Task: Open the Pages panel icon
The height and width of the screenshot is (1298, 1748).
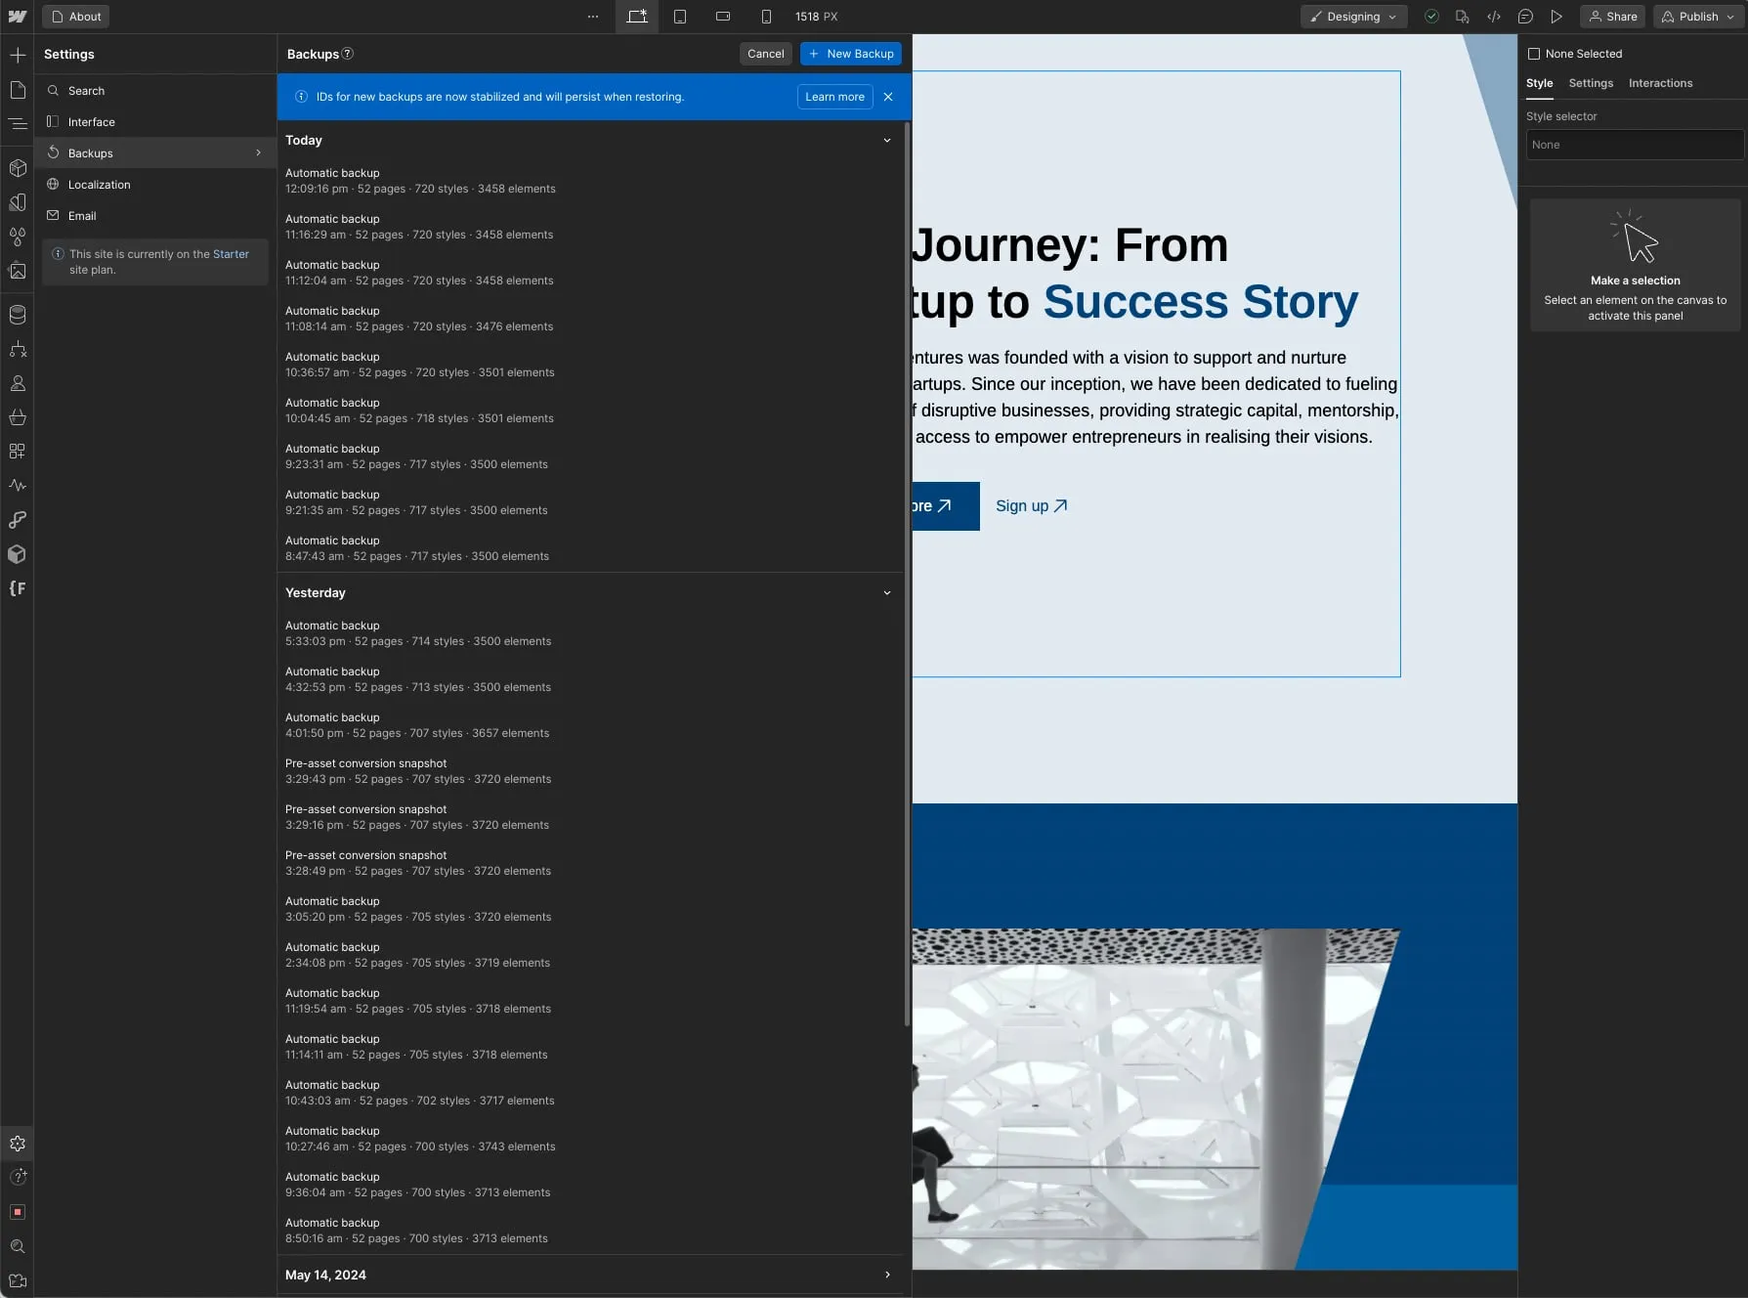Action: [x=18, y=90]
